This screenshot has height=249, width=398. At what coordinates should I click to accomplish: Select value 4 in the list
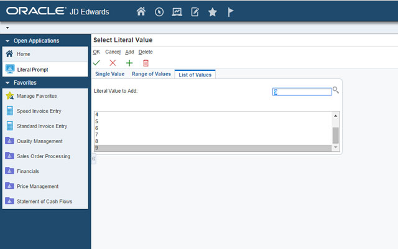213,115
